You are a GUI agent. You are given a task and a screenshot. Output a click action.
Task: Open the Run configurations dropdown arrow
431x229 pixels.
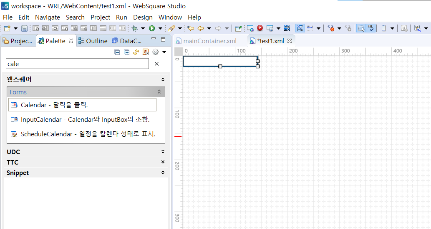click(161, 28)
